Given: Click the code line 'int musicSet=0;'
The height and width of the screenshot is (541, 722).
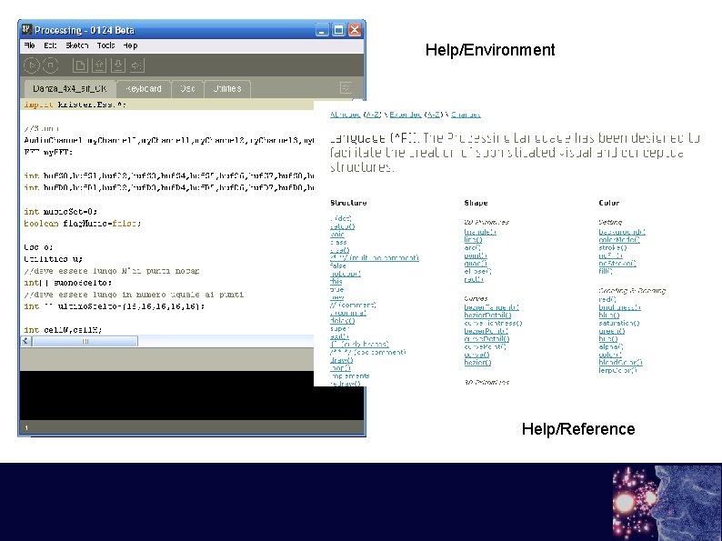Looking at the screenshot, I should (61, 211).
